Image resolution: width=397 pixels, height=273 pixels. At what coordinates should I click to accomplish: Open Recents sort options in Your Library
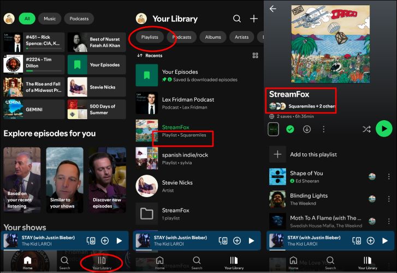coord(150,56)
